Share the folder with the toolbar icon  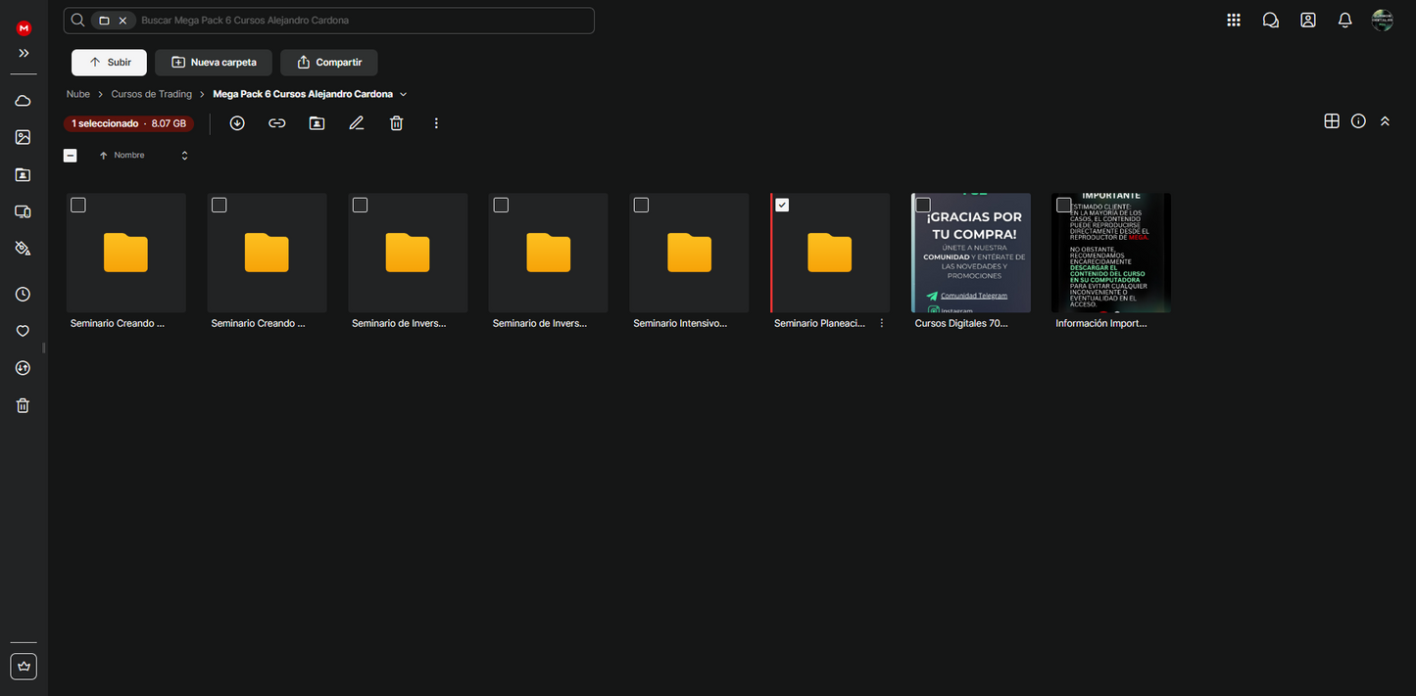coord(317,123)
